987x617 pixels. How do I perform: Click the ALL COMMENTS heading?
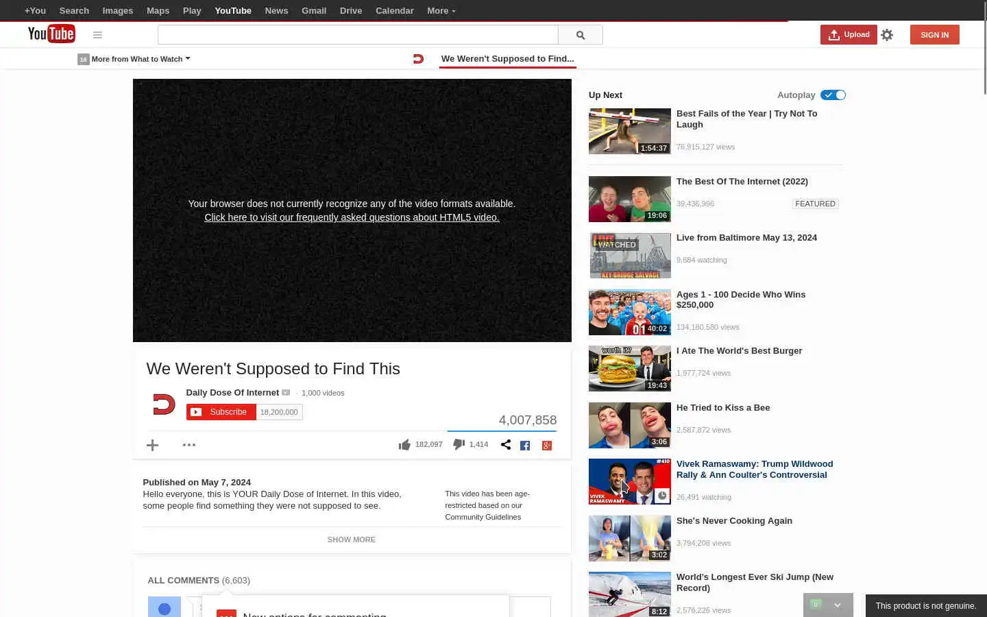(x=199, y=581)
